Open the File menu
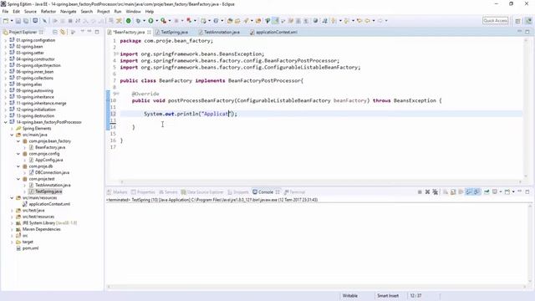The height and width of the screenshot is (301, 535). 5,12
